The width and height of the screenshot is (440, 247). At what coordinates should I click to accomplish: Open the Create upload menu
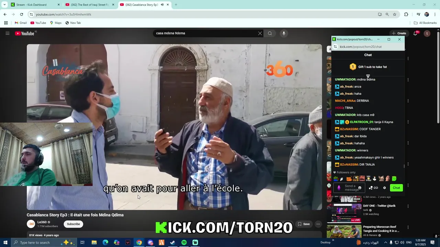[399, 33]
